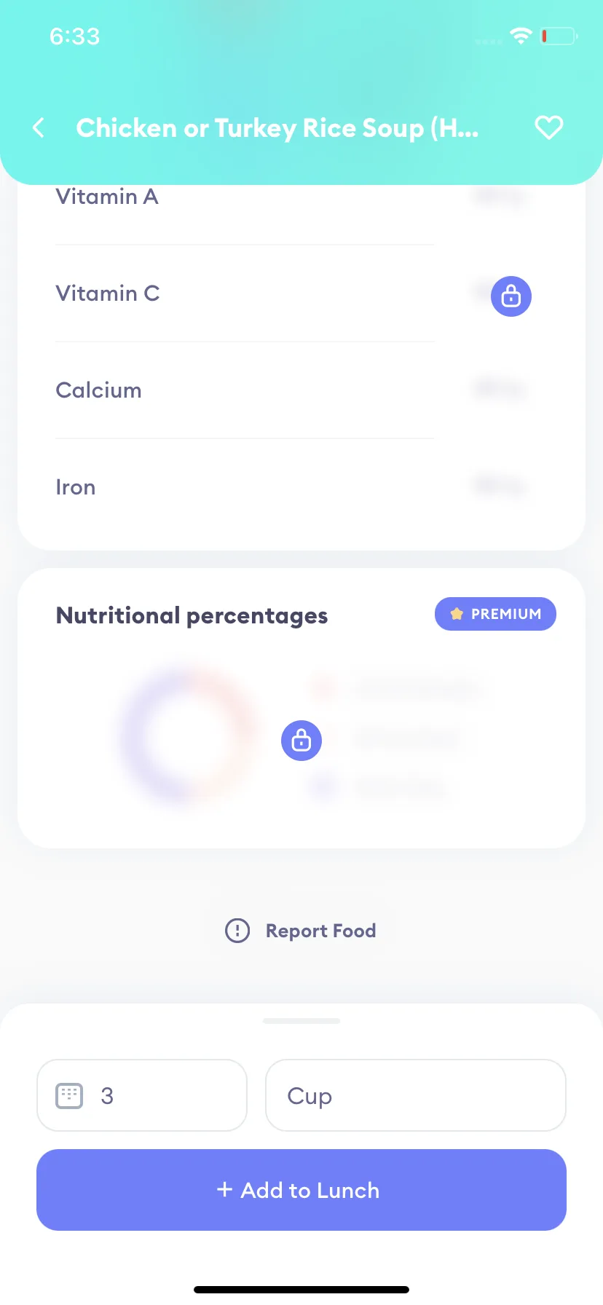Select the Iron nutrient row
This screenshot has width=603, height=1305.
[x=291, y=487]
